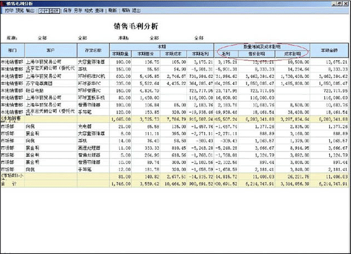The image size is (351, 254).
Task: Click the price cell 5,496.85
Action: [x=146, y=76]
